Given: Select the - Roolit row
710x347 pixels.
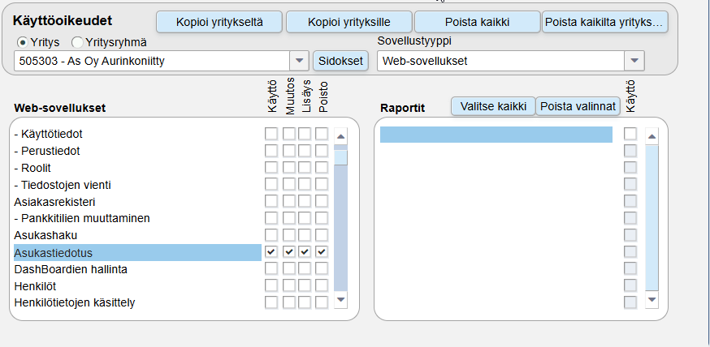Looking at the screenshot, I should 137,168.
